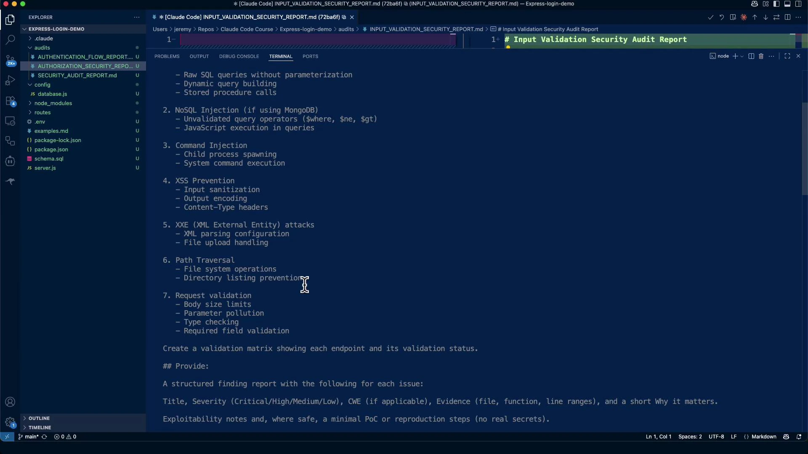This screenshot has height=454, width=808.
Task: Accept the proposed diff with checkmark icon
Action: click(711, 17)
